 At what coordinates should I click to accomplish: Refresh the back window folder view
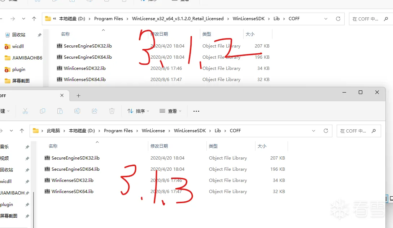(338, 19)
